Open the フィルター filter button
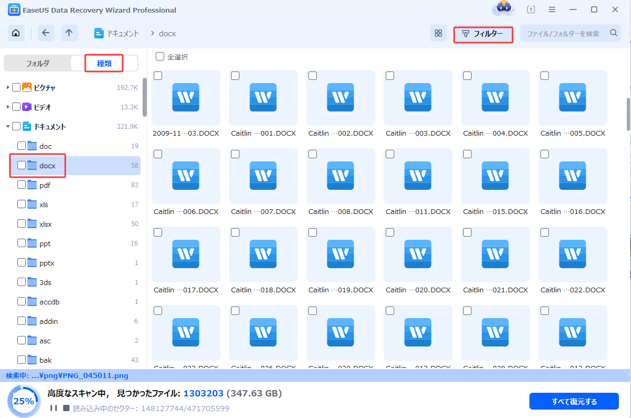Viewport: 631px width, 418px height. (483, 34)
